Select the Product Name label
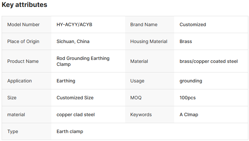The width and height of the screenshot is (249, 141). click(x=23, y=61)
